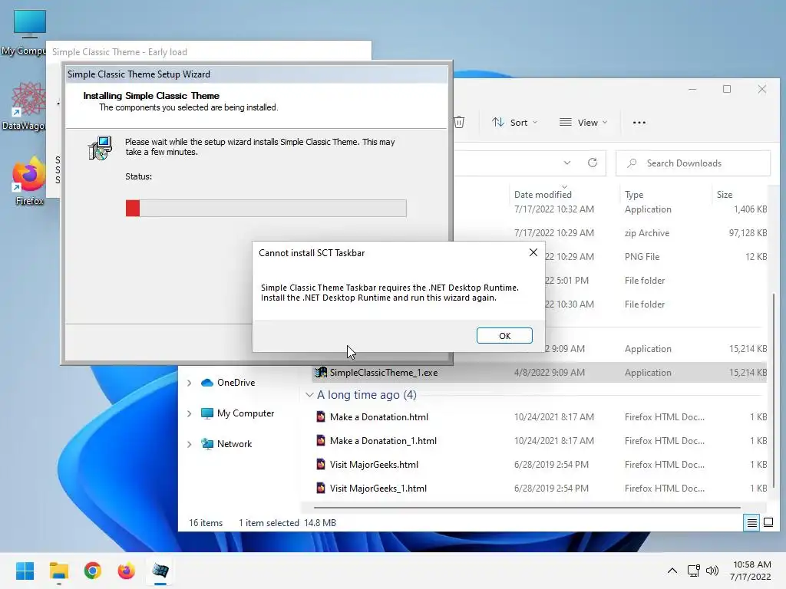The width and height of the screenshot is (786, 589).
Task: Click the zip Archive type cell
Action: 646,233
